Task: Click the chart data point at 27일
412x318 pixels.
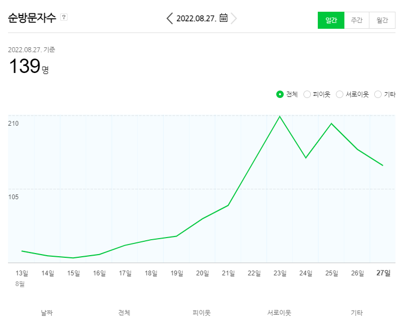Action: click(383, 166)
